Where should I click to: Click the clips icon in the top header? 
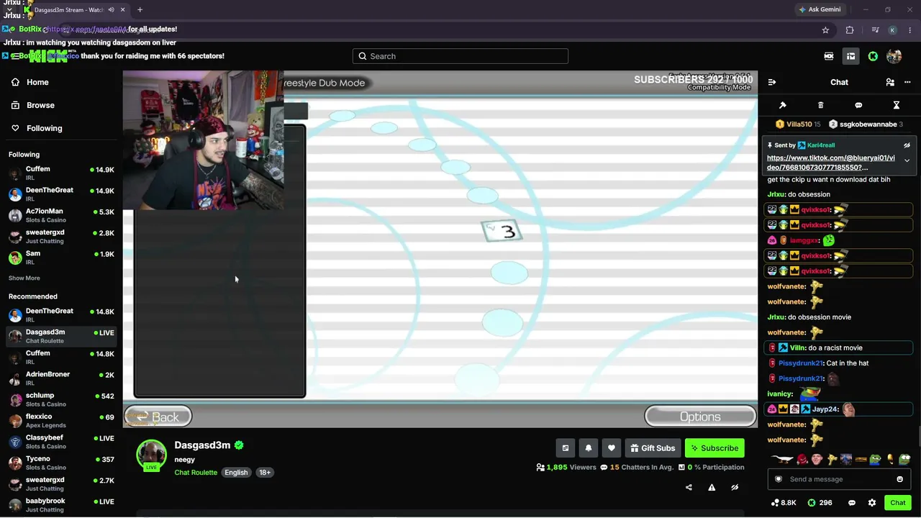pos(829,56)
